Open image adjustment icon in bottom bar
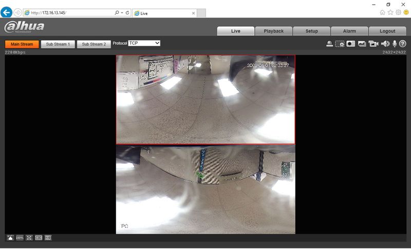 click(10, 238)
